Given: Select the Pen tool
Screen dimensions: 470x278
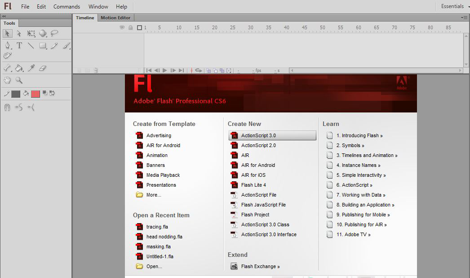Looking at the screenshot, I should (8, 45).
